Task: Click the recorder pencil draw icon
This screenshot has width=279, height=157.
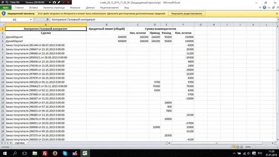Action: point(59,3)
